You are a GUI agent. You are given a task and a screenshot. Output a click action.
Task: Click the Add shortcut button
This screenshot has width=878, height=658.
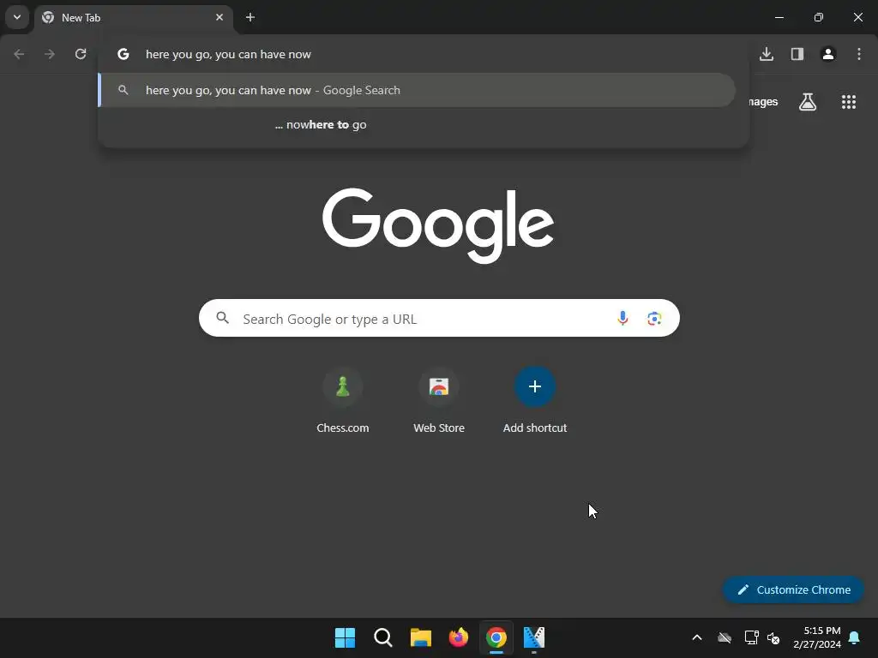point(535,400)
